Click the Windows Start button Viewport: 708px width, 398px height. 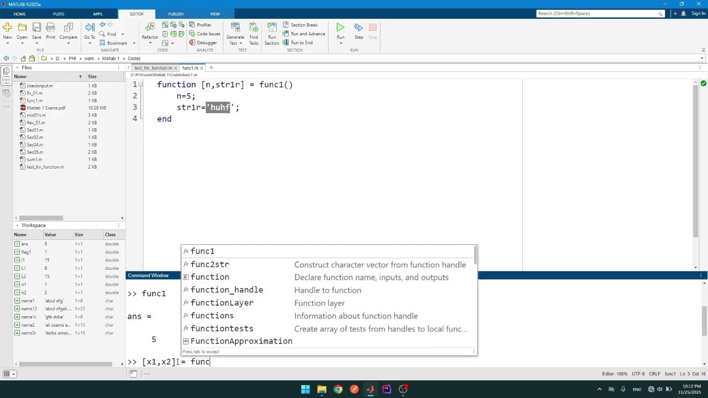tap(305, 389)
